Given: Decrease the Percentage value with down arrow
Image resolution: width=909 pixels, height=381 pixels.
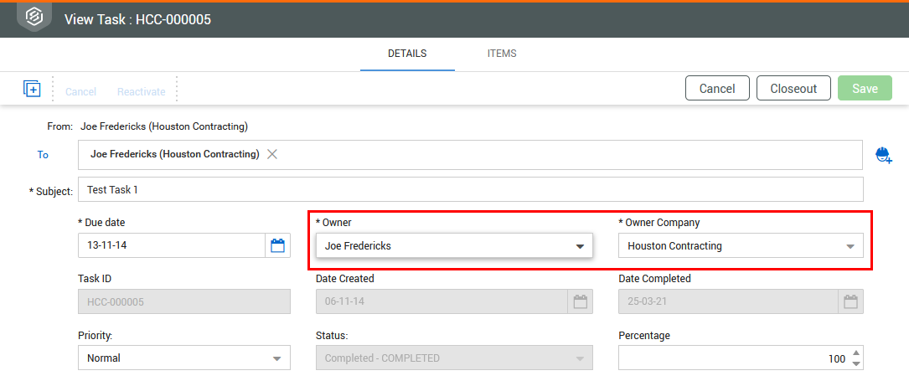Looking at the screenshot, I should (x=855, y=363).
